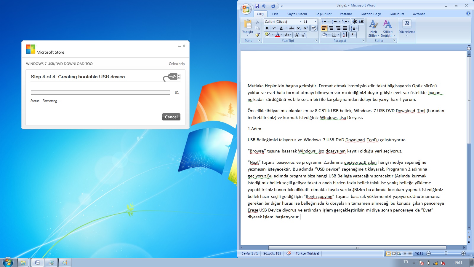474x267 pixels.
Task: Open the Ekle ribbon tab
Action: coord(275,14)
